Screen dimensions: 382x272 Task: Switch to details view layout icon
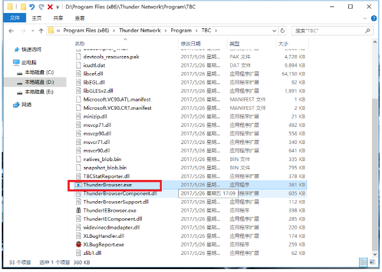[364, 262]
